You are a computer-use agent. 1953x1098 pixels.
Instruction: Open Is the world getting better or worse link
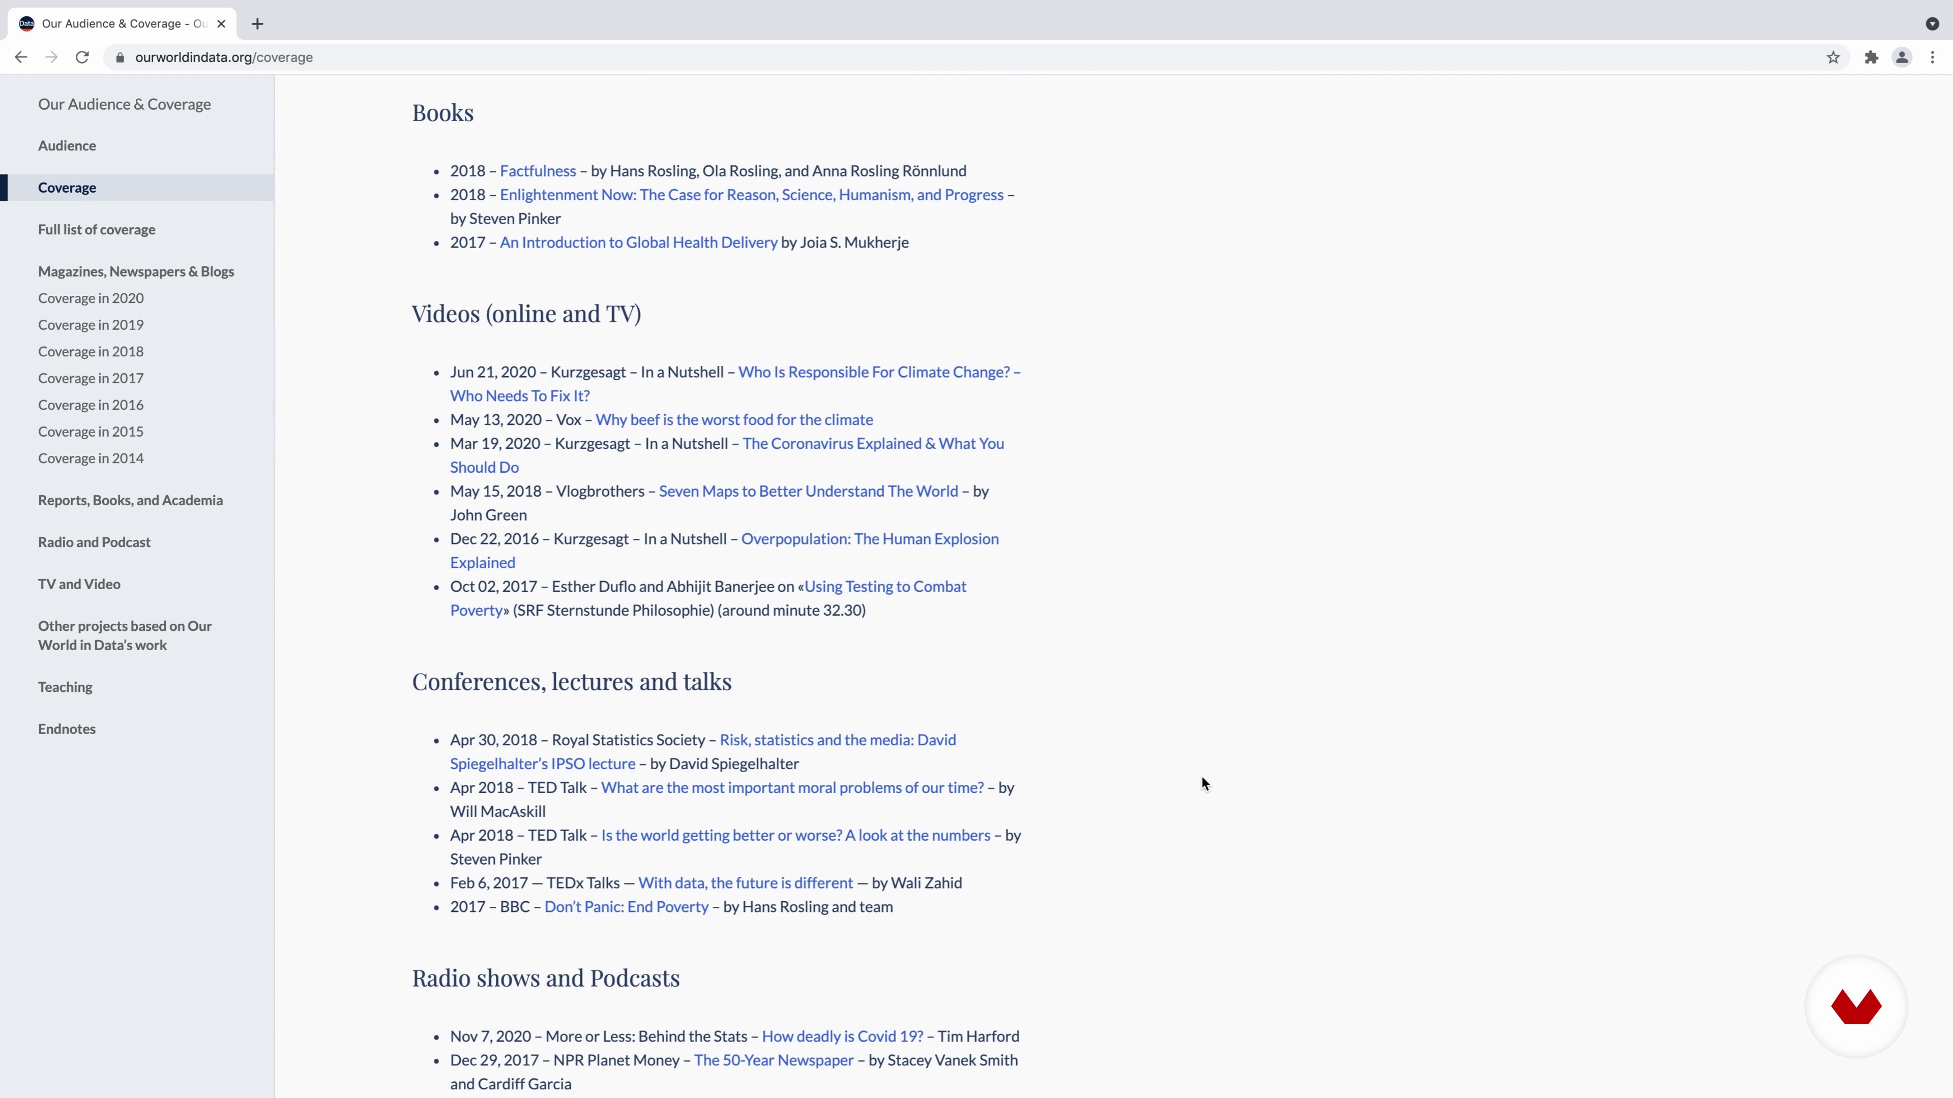pos(795,835)
